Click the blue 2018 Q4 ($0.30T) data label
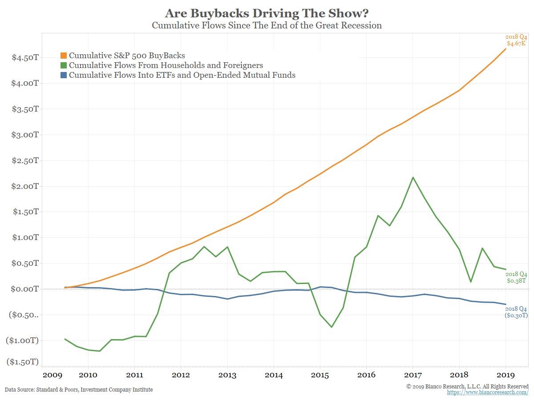534x400 pixels. [516, 312]
